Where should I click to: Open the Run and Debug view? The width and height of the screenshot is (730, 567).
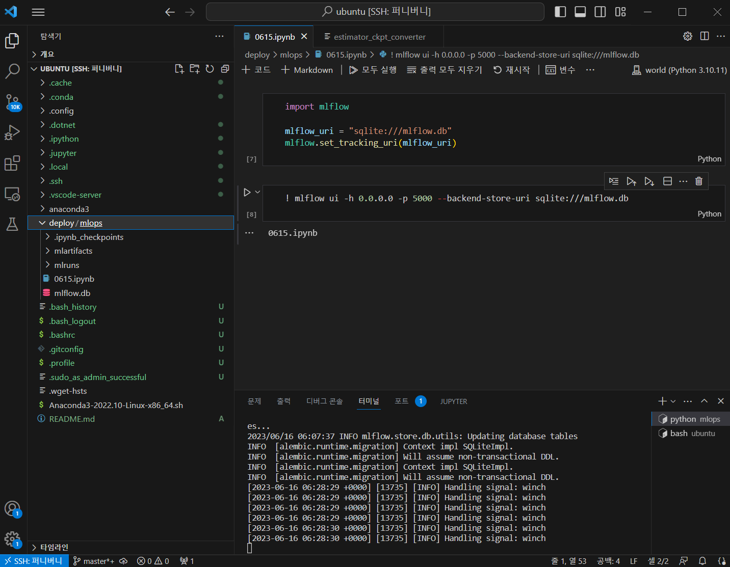click(x=12, y=132)
